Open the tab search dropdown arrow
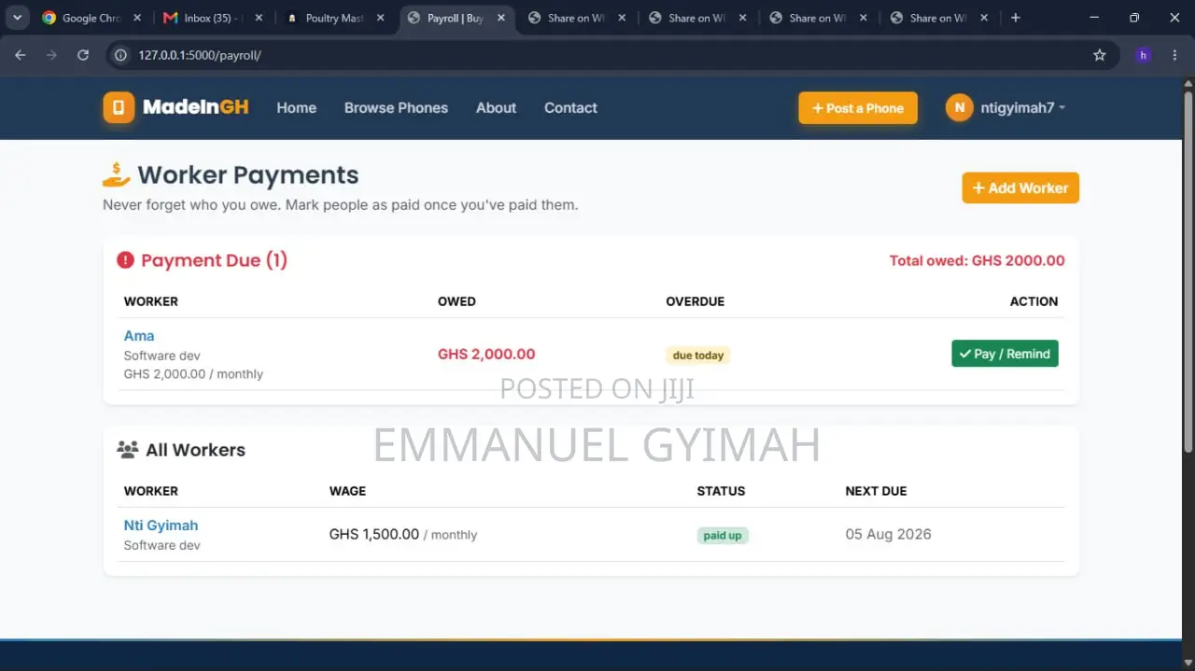This screenshot has height=671, width=1195. tap(17, 18)
